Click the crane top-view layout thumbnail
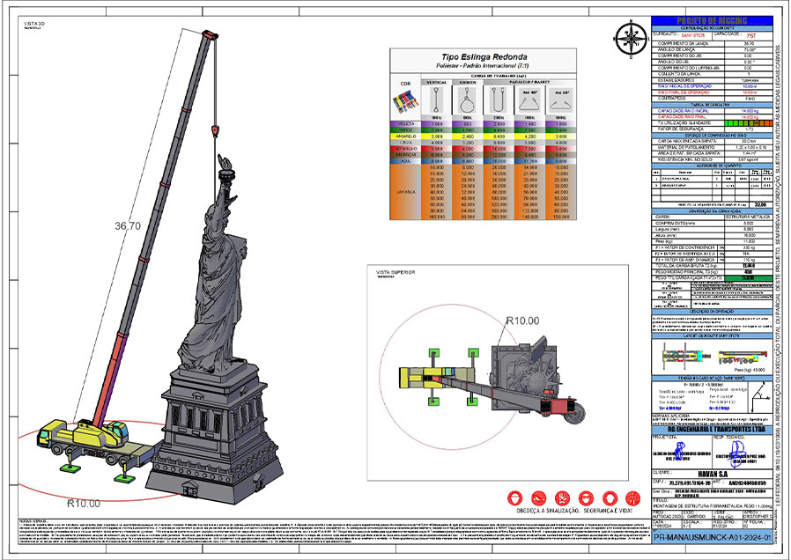 (686, 356)
